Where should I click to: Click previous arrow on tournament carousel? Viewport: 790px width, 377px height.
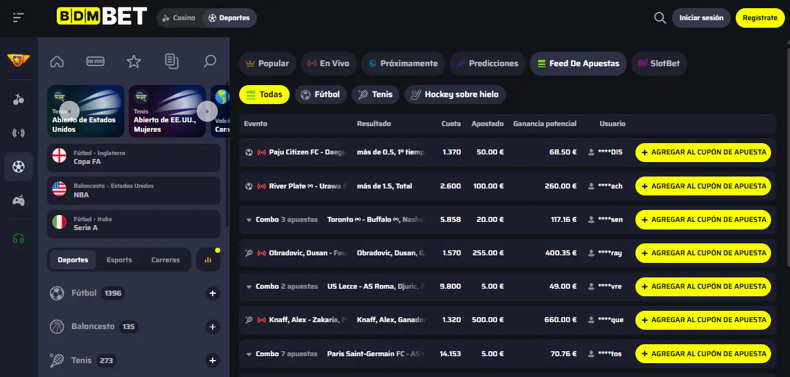69,112
